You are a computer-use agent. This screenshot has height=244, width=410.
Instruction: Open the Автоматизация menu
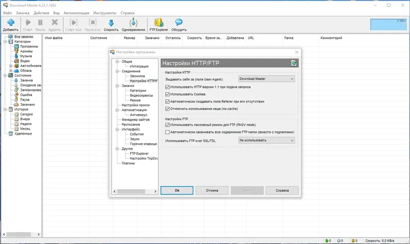tap(76, 13)
